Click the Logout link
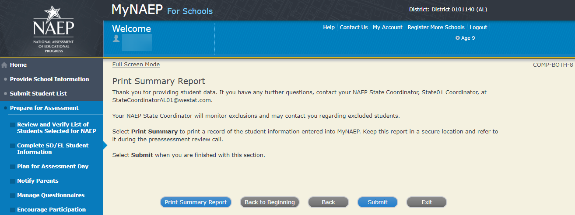Image resolution: width=575 pixels, height=215 pixels. click(x=478, y=27)
